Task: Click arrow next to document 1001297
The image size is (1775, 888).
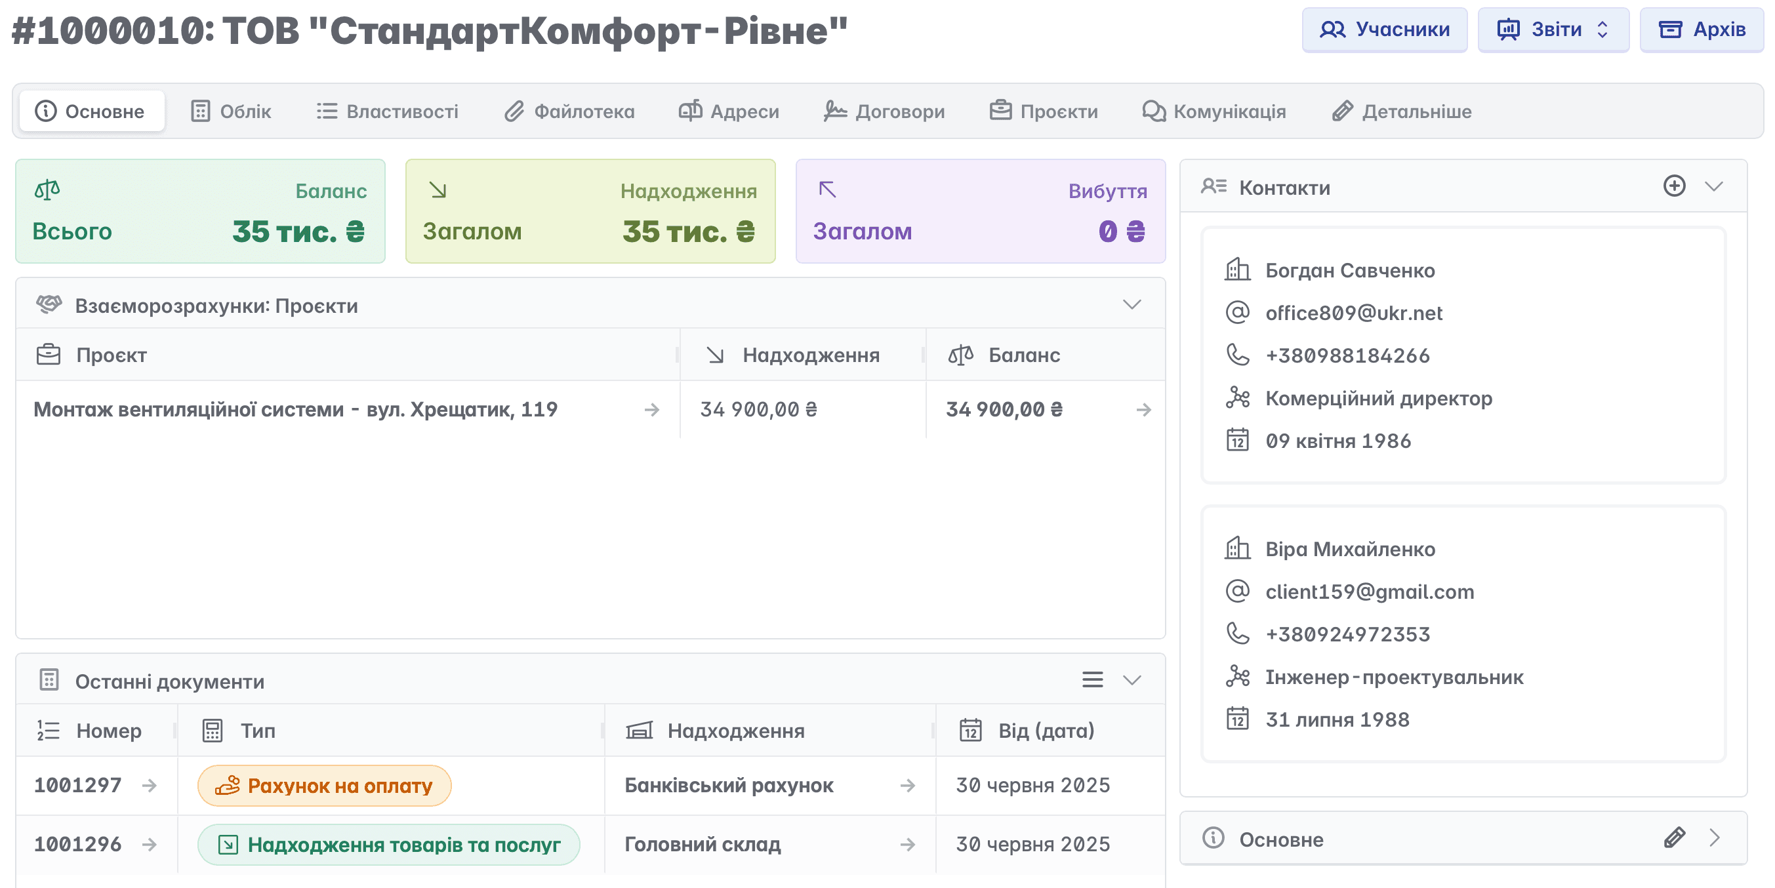Action: click(149, 785)
